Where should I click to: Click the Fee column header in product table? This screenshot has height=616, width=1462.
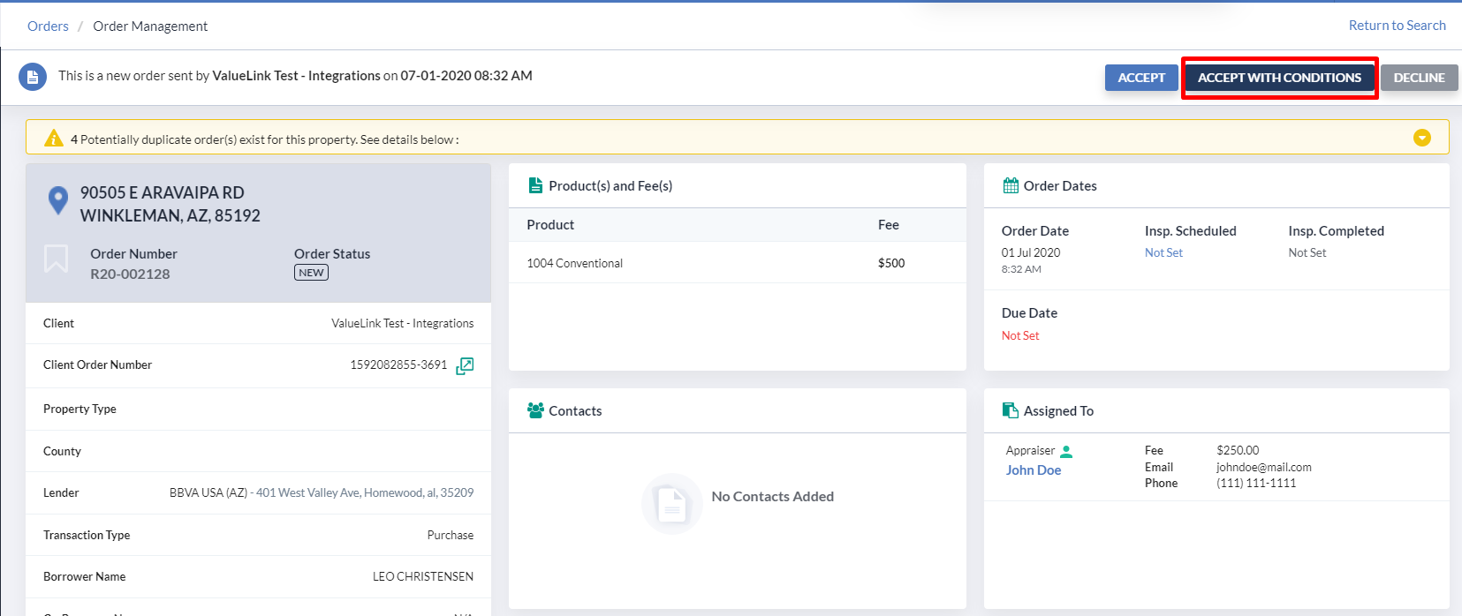click(x=888, y=225)
